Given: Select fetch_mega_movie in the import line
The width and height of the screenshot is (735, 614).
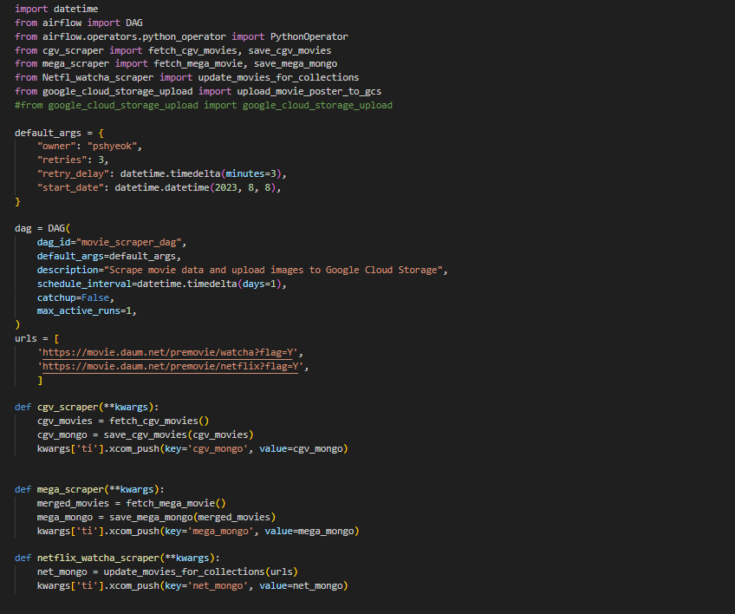Looking at the screenshot, I should point(198,64).
